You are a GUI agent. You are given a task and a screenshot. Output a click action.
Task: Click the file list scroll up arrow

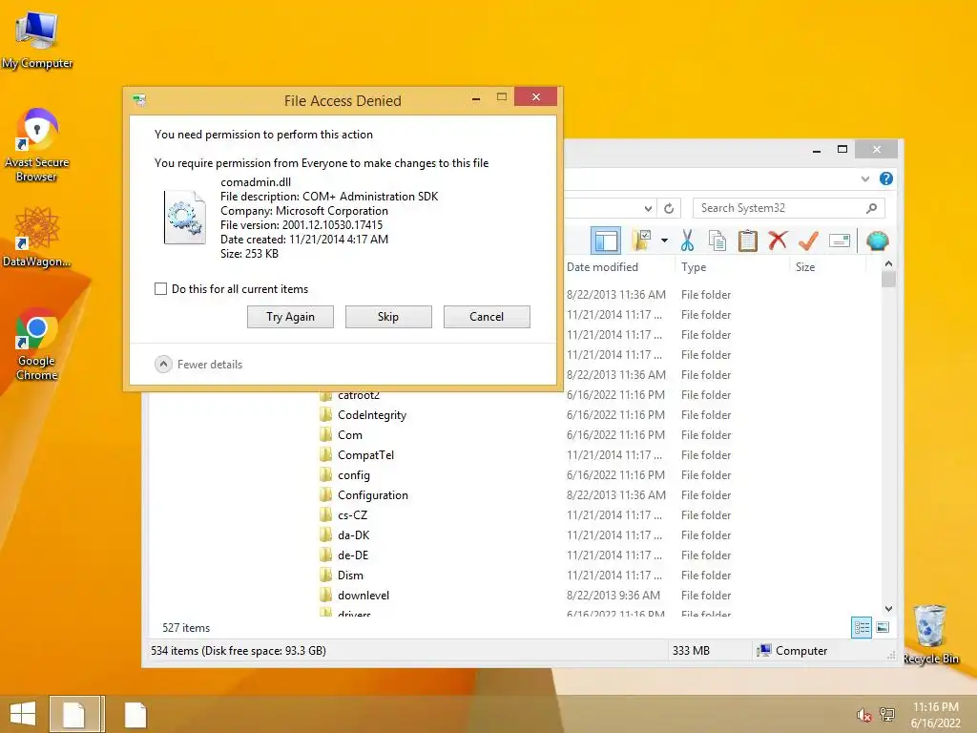888,263
